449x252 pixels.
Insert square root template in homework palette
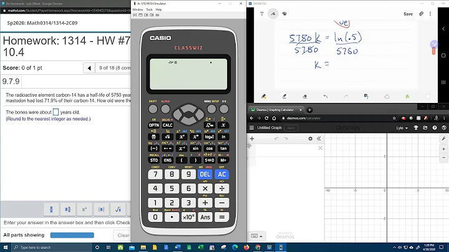118,210
